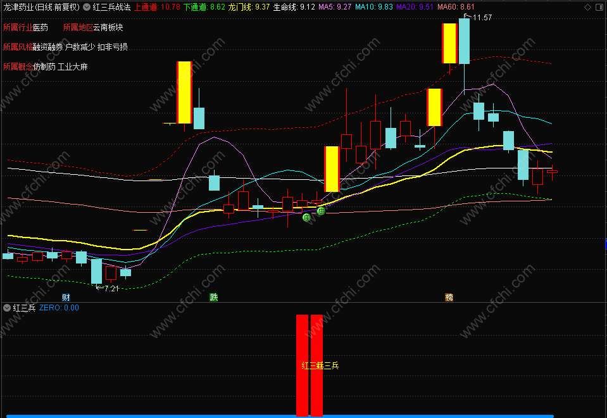Click the ZERO: 0.00 value
Viewport: 607px width, 418px height.
point(59,308)
